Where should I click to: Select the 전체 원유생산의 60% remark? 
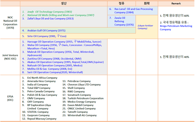174,16
